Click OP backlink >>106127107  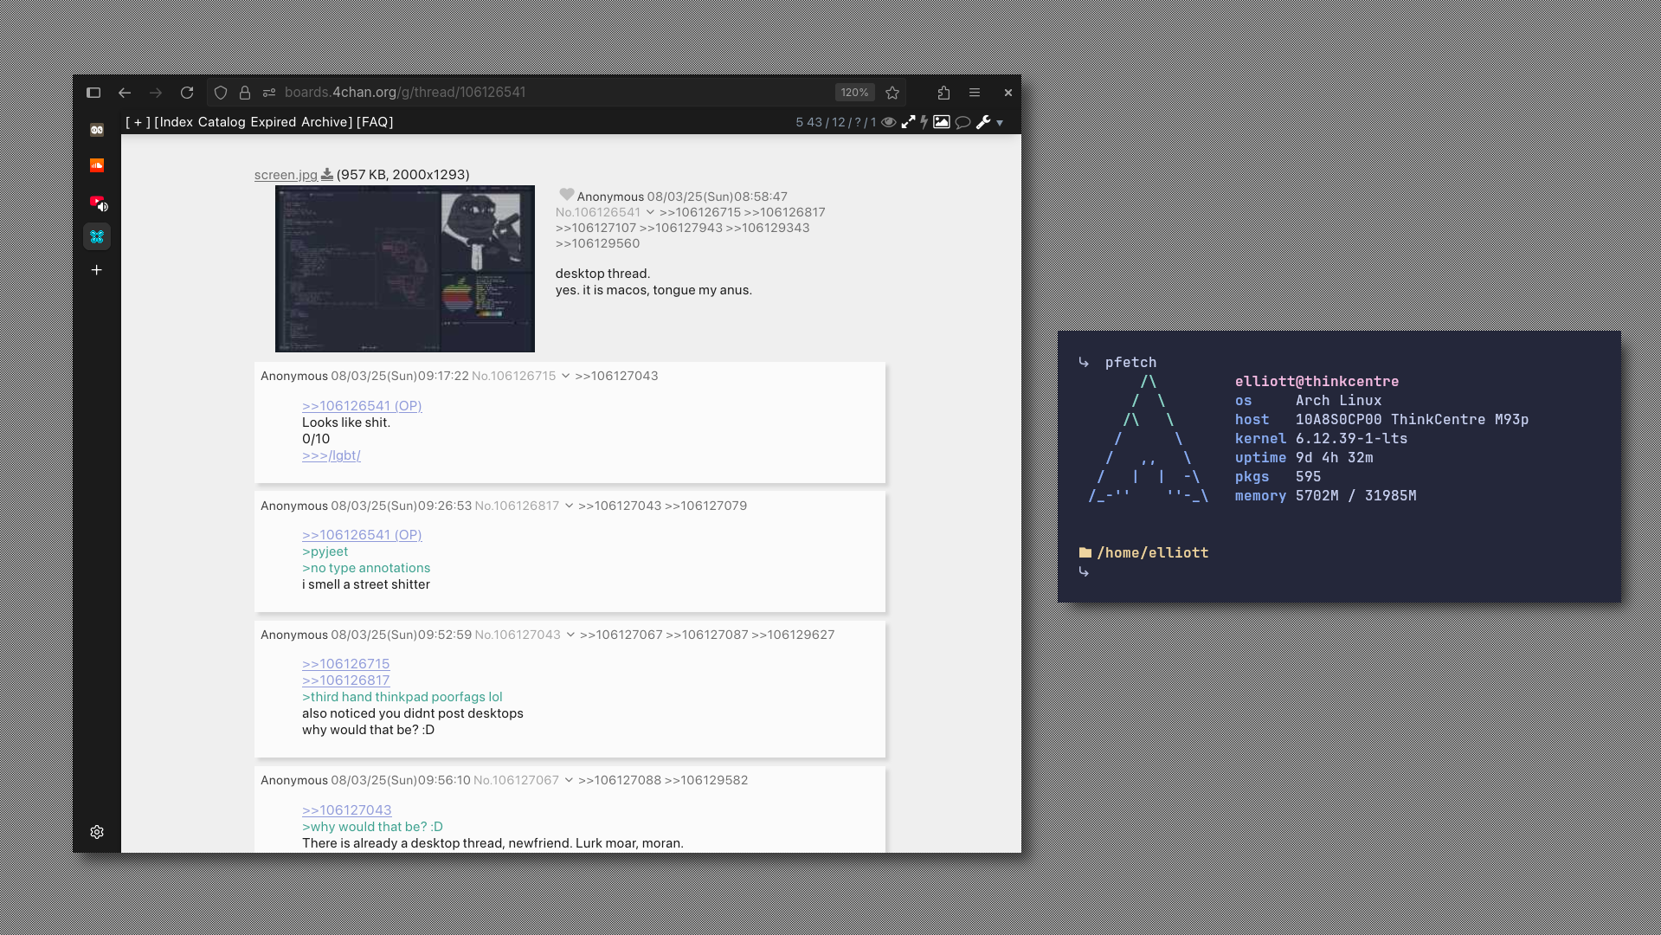596,228
